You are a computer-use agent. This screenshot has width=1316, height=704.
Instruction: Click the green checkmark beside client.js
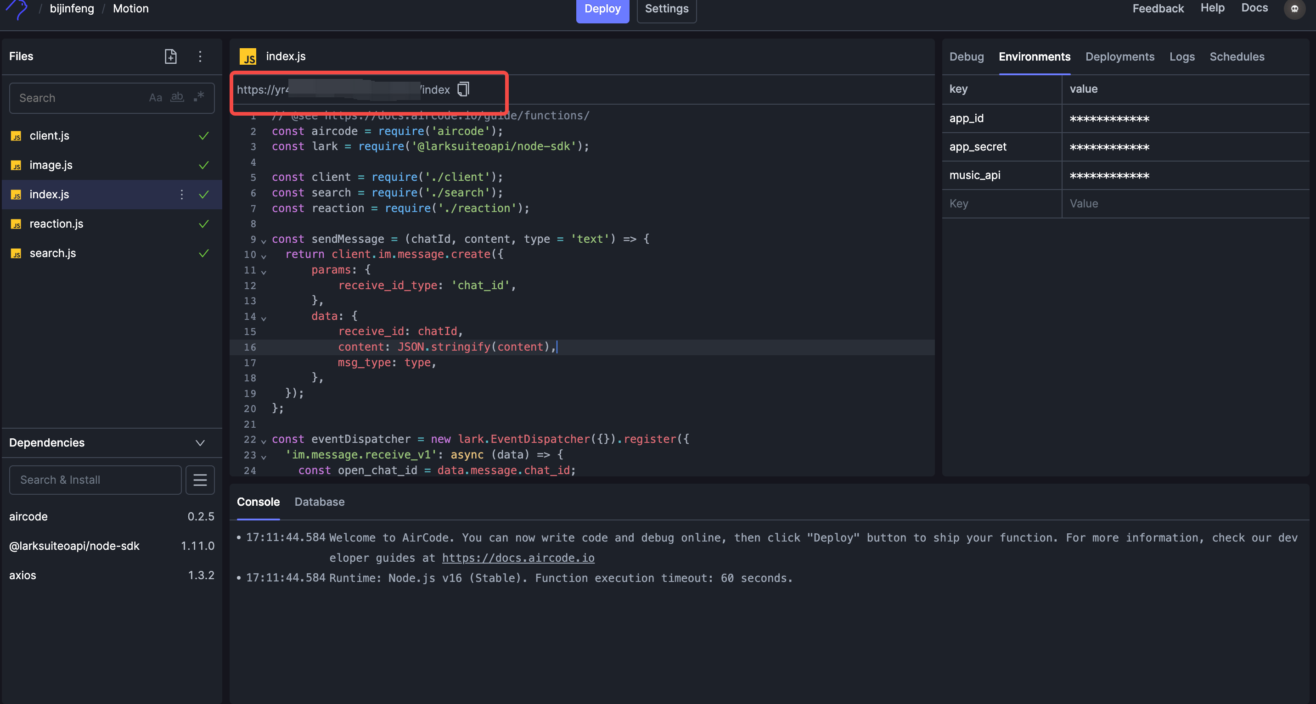click(x=204, y=136)
